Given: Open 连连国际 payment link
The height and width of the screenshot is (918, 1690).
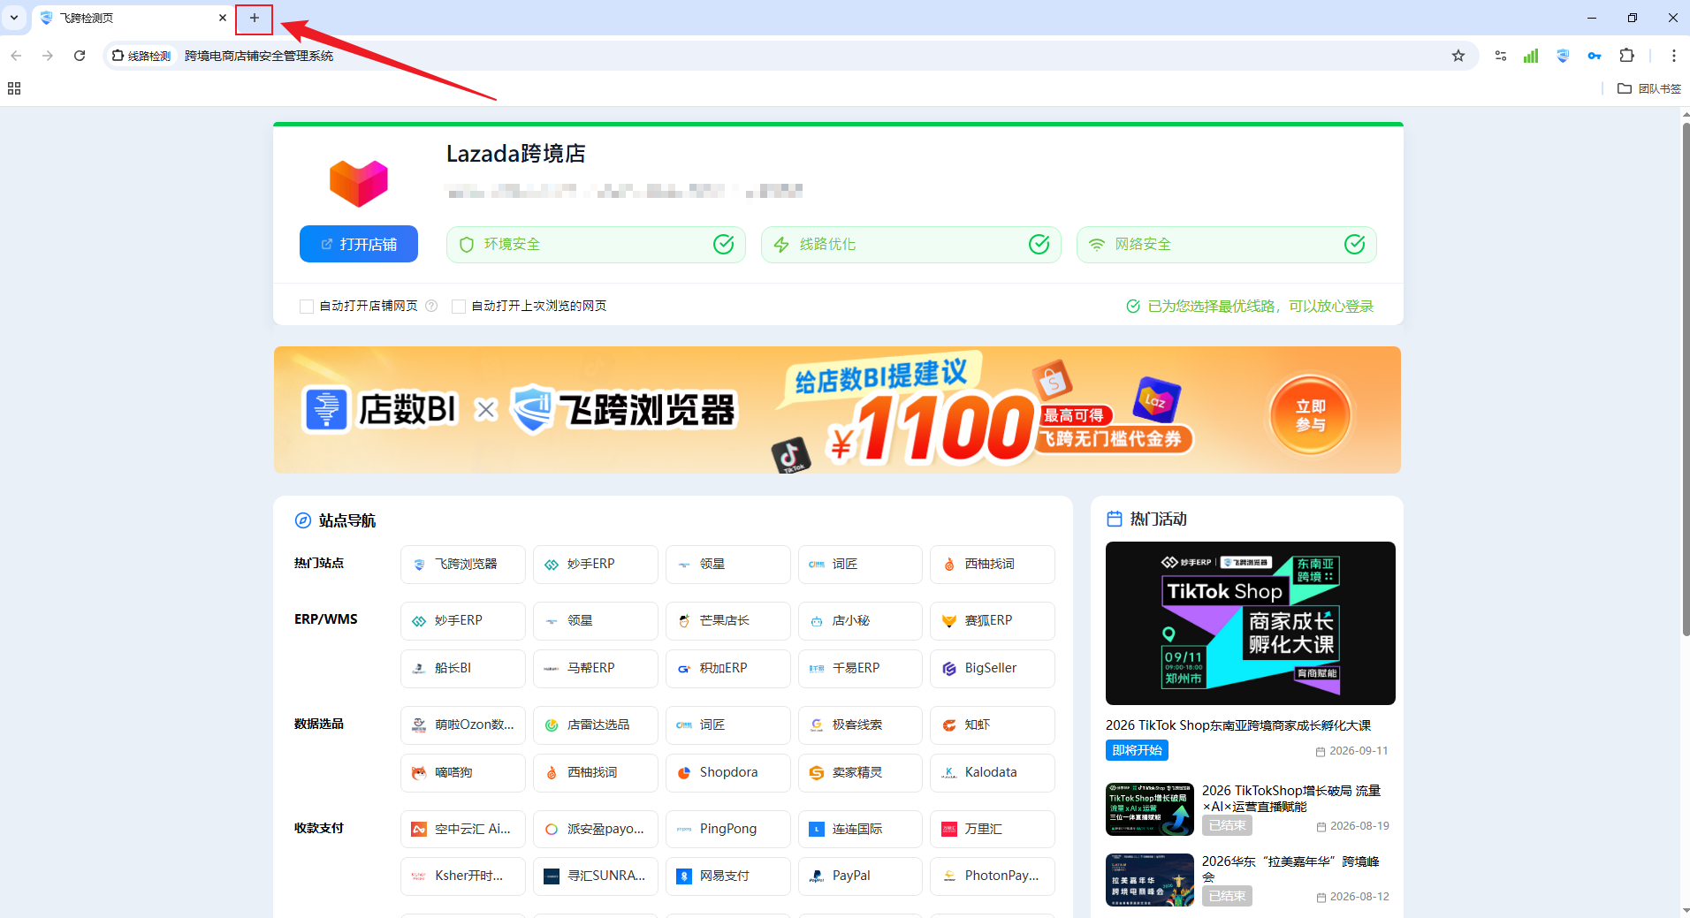Looking at the screenshot, I should pos(860,830).
